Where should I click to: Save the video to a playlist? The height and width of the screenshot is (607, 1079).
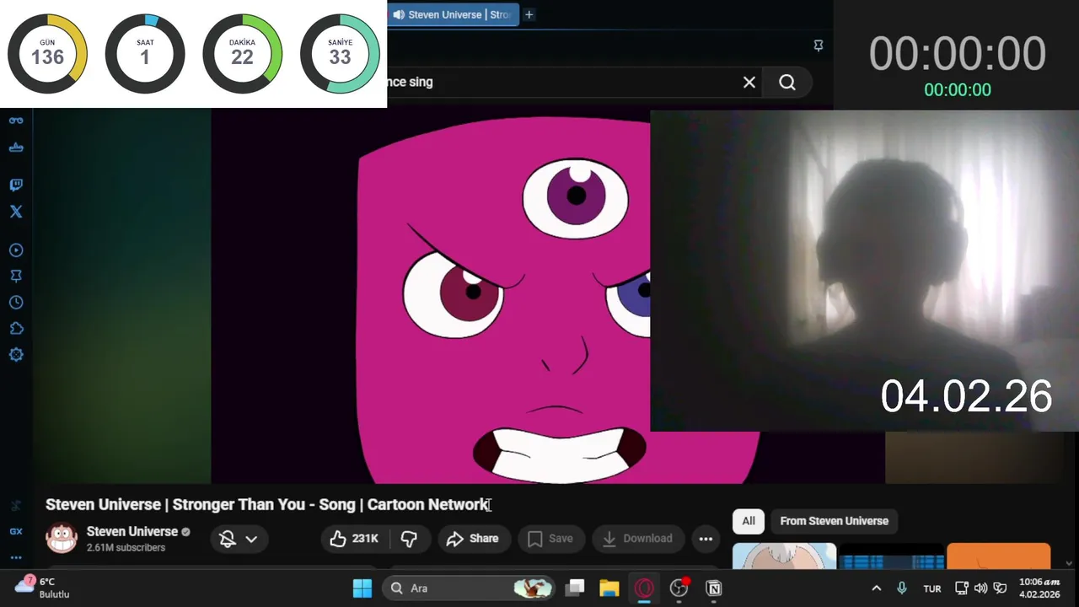(x=550, y=539)
